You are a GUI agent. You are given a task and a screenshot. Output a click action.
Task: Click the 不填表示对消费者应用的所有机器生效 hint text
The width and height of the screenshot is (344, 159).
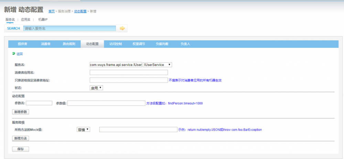pyautogui.click(x=195, y=81)
